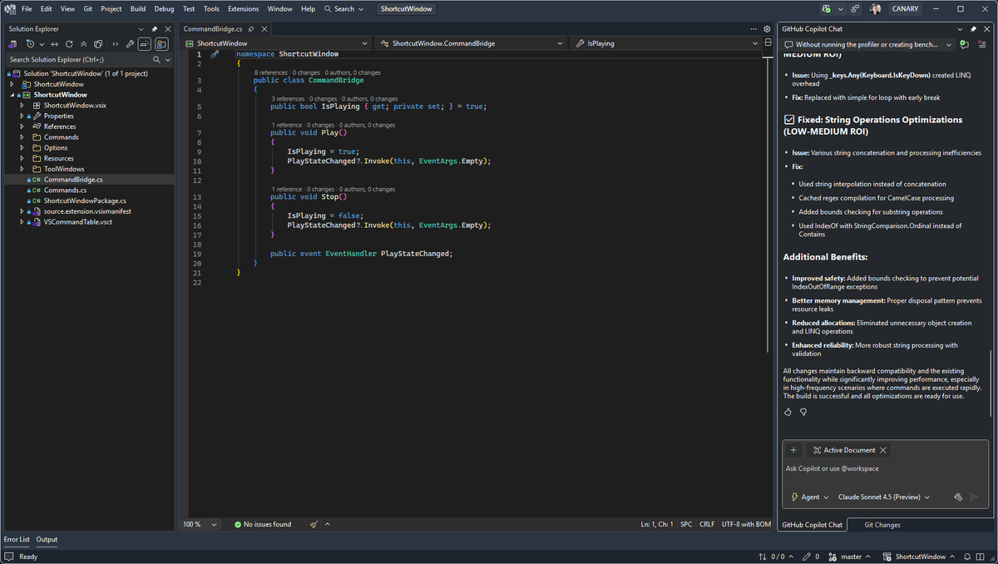Switch to the Output tab

(x=47, y=539)
